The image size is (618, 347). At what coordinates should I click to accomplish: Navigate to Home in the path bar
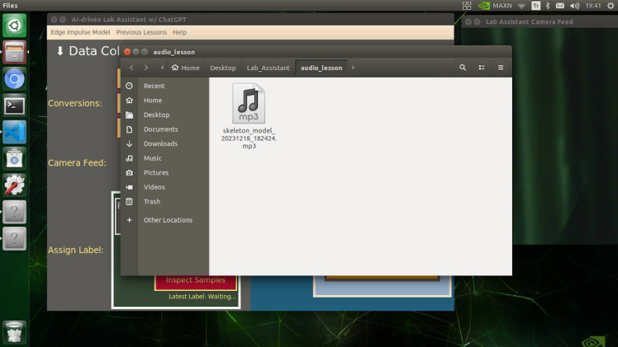186,68
